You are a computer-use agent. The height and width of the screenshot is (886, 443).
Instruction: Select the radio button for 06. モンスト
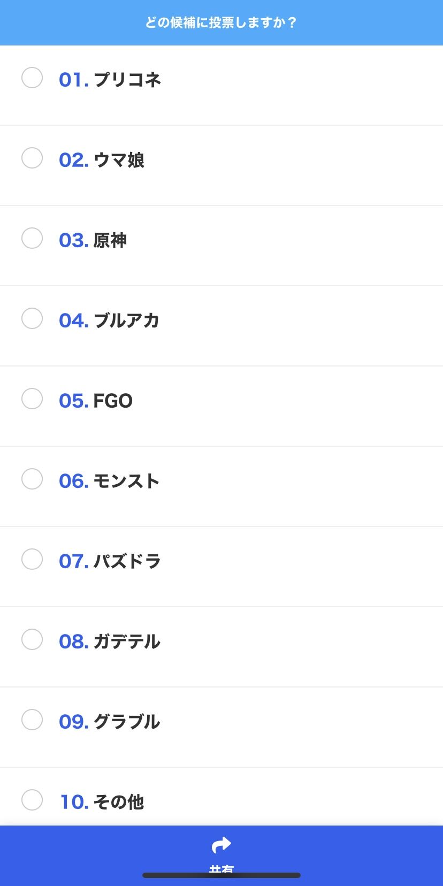pyautogui.click(x=32, y=479)
